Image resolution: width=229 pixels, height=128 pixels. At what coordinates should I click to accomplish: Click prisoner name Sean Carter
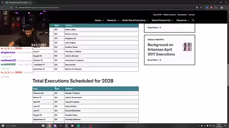pyautogui.click(x=70, y=65)
